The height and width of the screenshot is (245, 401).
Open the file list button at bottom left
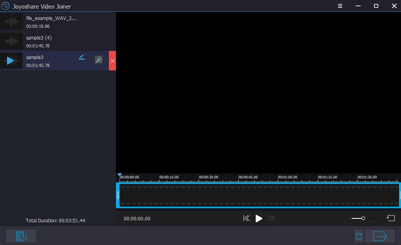tap(21, 236)
